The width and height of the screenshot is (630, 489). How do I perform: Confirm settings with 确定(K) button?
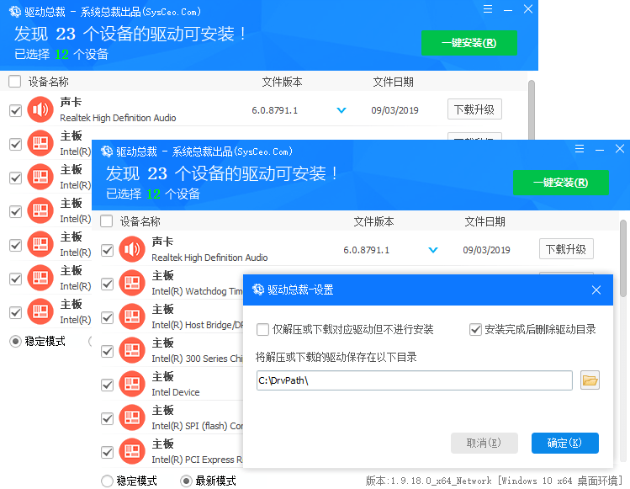coord(565,444)
